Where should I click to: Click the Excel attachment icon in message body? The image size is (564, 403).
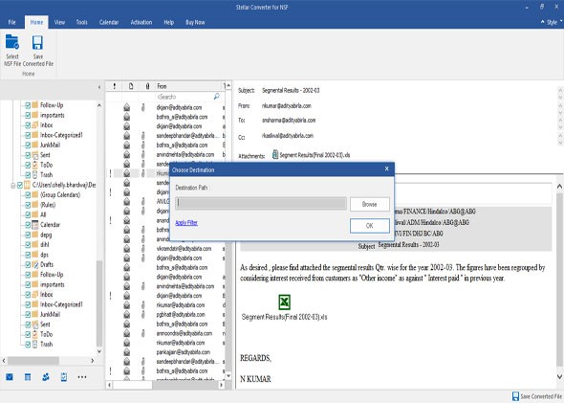coord(284,302)
